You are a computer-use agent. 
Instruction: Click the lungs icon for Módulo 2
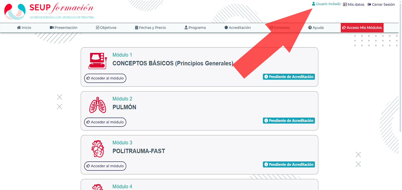(x=98, y=105)
